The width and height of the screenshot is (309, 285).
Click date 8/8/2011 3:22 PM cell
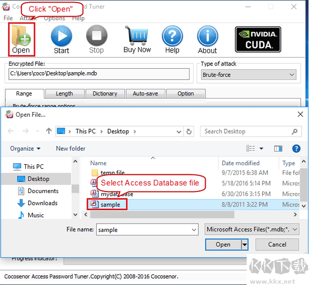[x=245, y=204]
